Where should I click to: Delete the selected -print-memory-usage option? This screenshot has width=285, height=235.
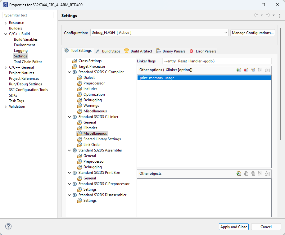click(246, 70)
